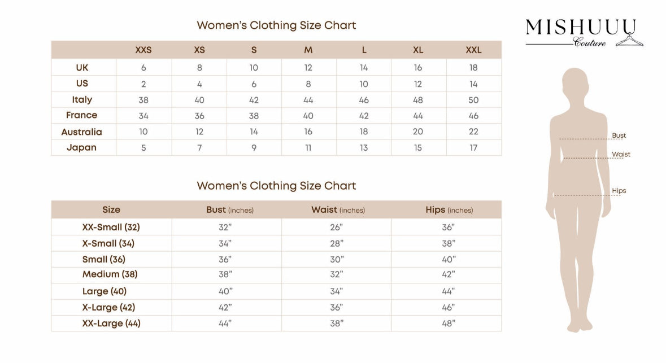
Task: Click the Waist label beside the silhouette
Action: pyautogui.click(x=621, y=155)
